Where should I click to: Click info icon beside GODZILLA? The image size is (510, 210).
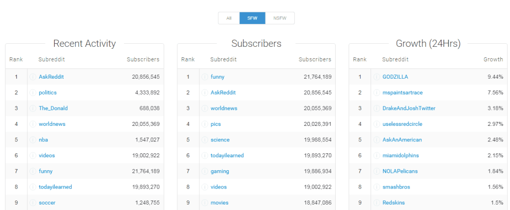pos(377,77)
